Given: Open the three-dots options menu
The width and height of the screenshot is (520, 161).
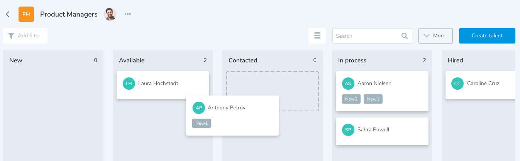Looking at the screenshot, I should click(128, 14).
